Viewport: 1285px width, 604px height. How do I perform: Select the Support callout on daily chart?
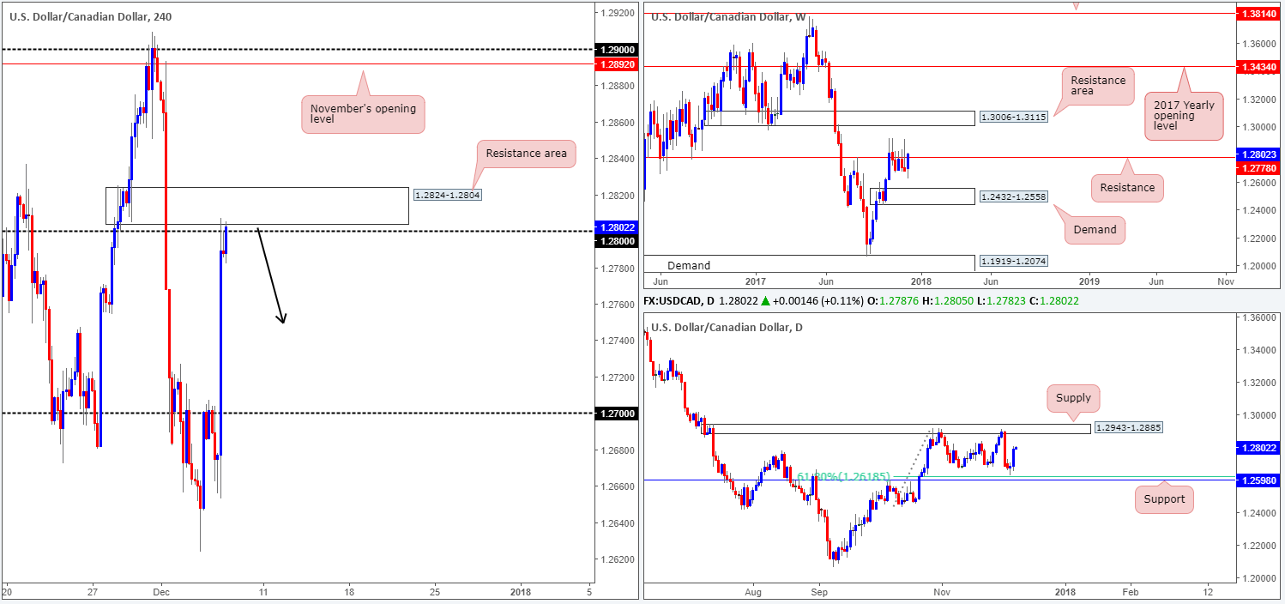tap(1164, 499)
